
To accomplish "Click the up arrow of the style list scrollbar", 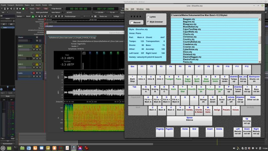I will tap(260, 19).
